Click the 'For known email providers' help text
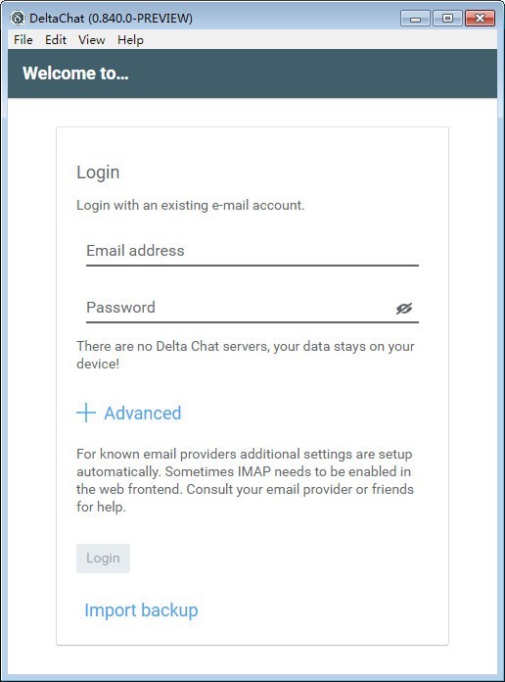 coord(245,480)
